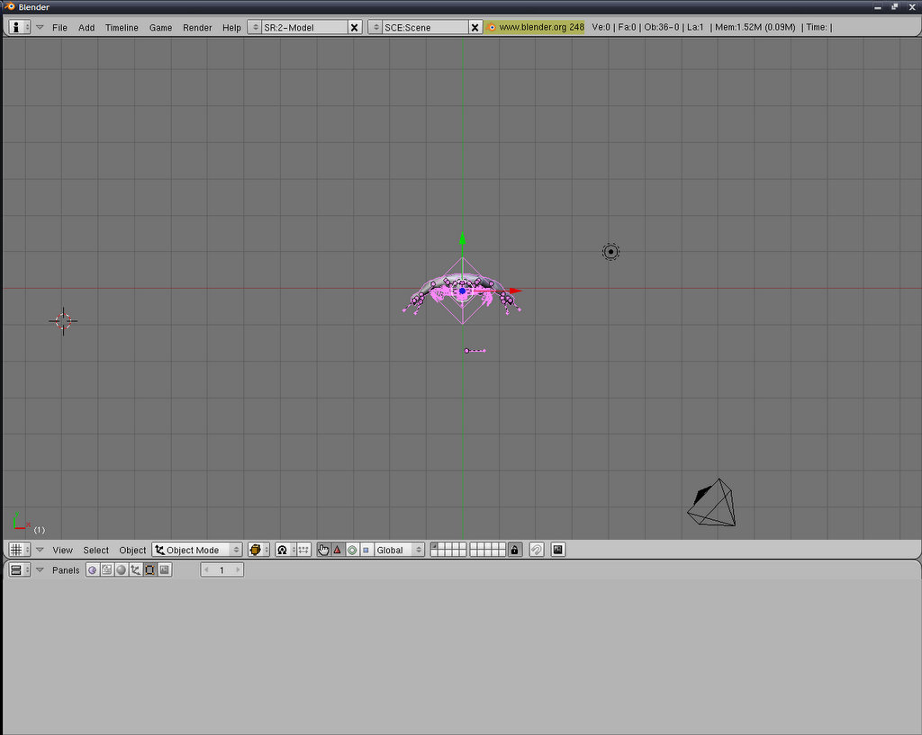Click the camera object in the viewport

pyautogui.click(x=713, y=503)
